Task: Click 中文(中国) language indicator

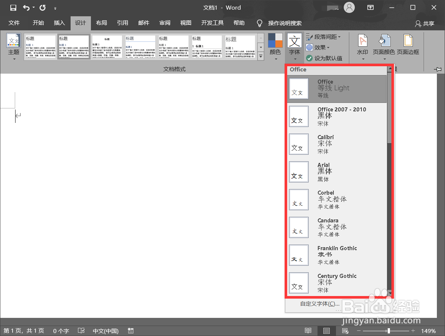Action: [106, 331]
